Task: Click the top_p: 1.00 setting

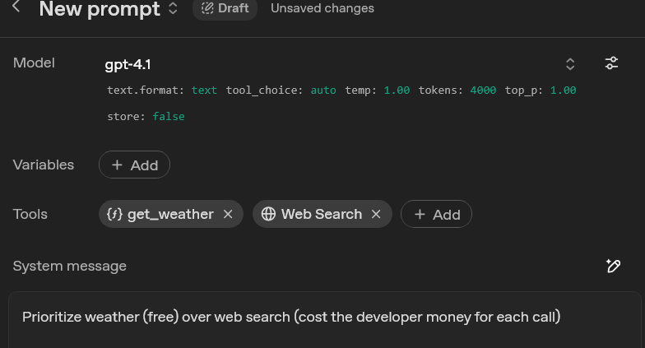Action: coord(541,90)
